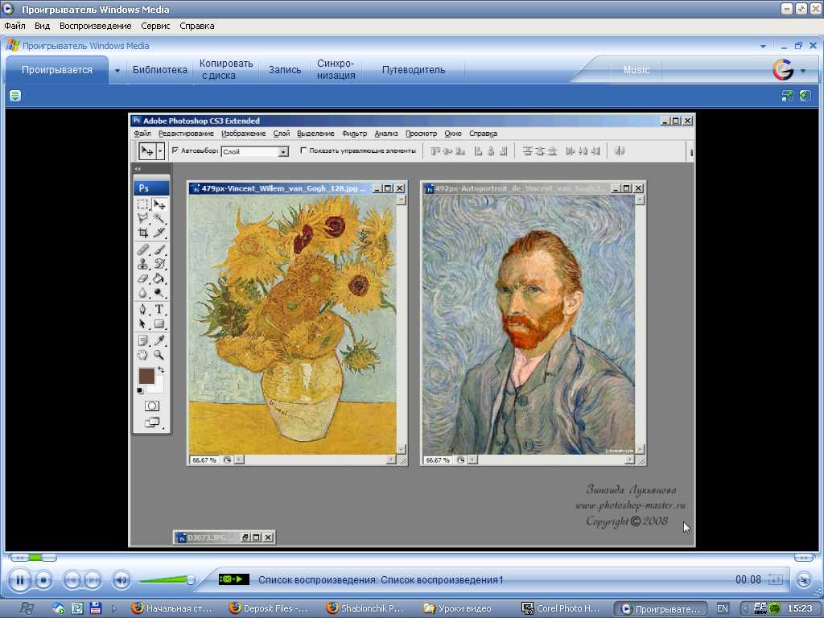Open the Воспроизведение menu
The width and height of the screenshot is (824, 618).
(x=95, y=26)
